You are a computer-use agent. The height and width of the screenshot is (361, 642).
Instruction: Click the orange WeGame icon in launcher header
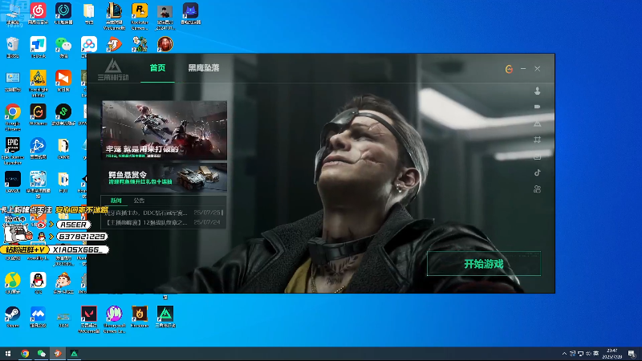coord(509,69)
